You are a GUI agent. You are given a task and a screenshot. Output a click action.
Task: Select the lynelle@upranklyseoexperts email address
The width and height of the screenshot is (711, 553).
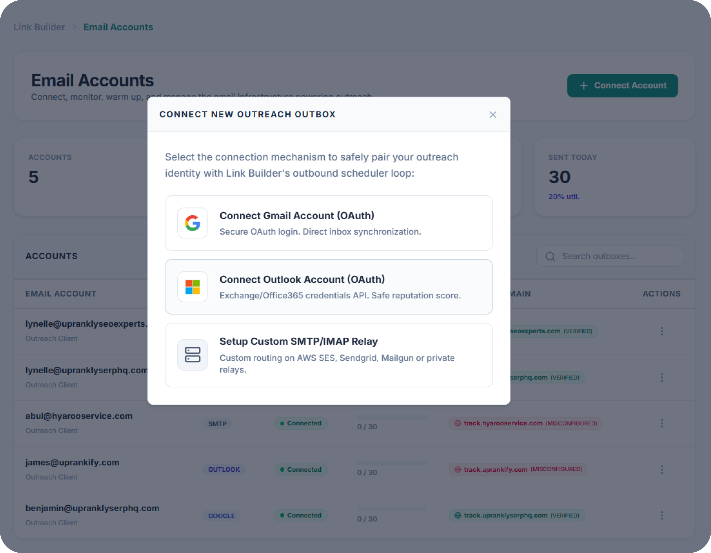click(86, 324)
